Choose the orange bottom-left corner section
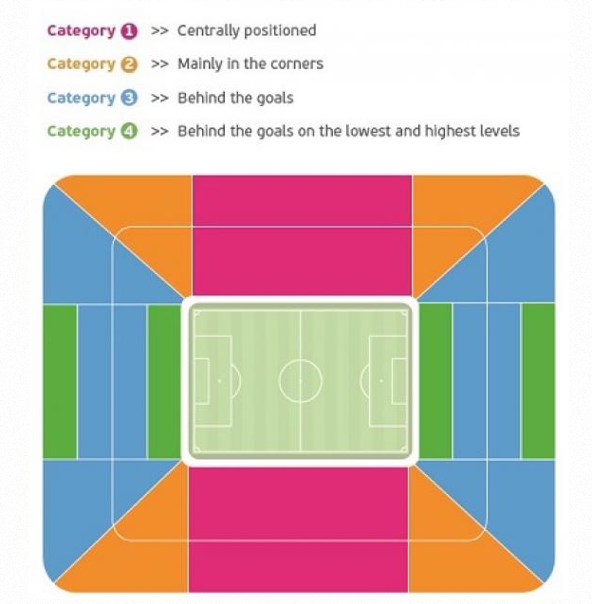 (133, 545)
